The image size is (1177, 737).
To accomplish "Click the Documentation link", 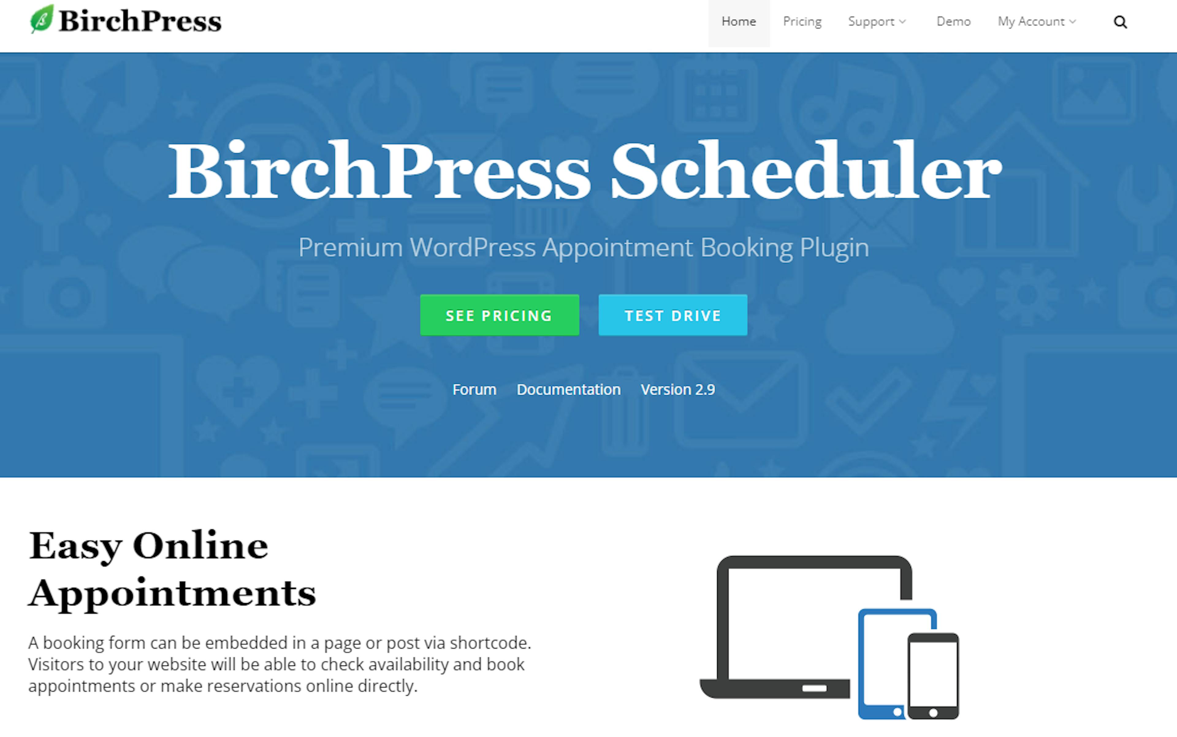I will tap(569, 389).
